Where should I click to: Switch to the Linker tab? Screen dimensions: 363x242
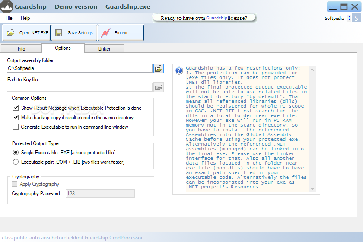(x=105, y=49)
